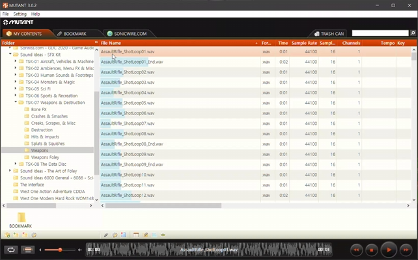Viewport: 418px width, 260px height.
Task: Click the gear icon in the file toolbar
Action: (115, 235)
